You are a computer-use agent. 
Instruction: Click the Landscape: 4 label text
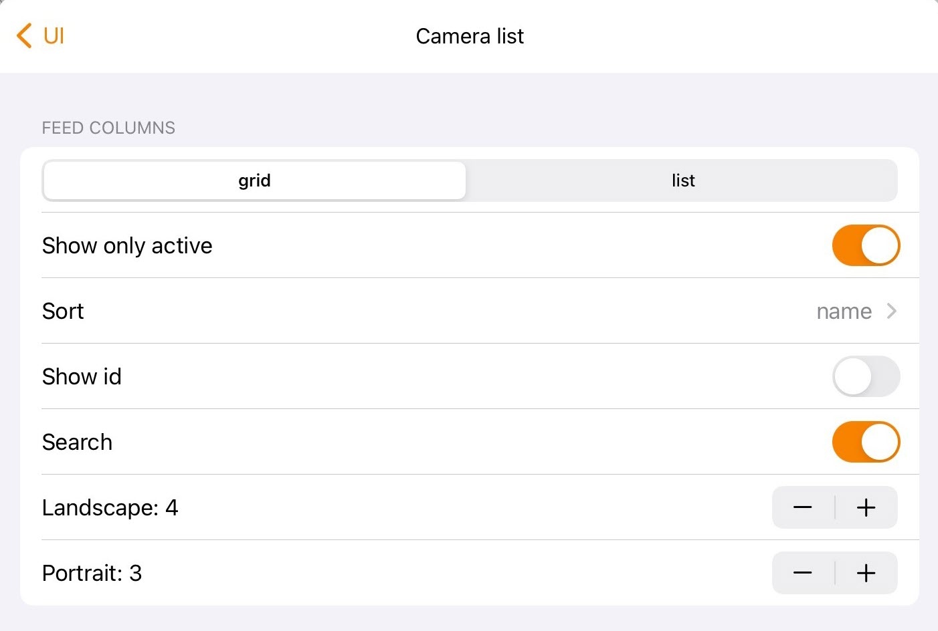[x=110, y=508]
